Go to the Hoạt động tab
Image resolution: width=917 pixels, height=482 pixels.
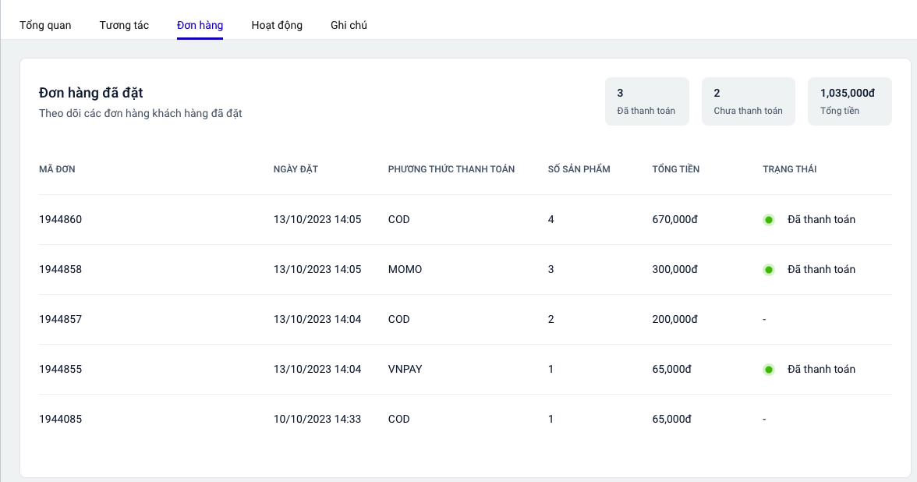pos(277,25)
